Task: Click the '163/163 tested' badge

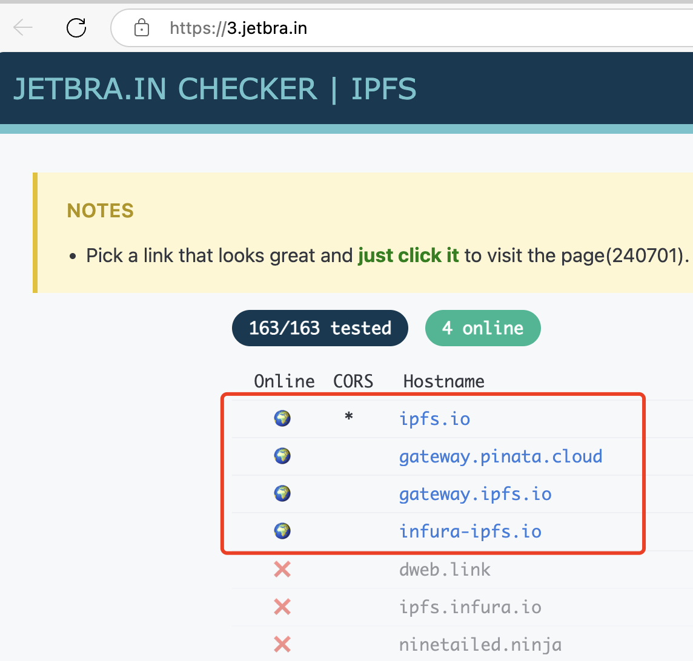Action: [320, 328]
